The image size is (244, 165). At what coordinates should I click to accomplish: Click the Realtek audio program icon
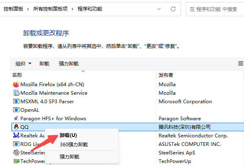pos(16,136)
